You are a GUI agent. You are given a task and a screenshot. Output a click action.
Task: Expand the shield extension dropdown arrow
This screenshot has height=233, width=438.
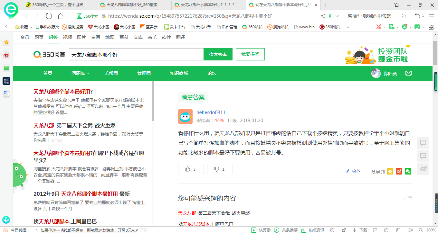(410, 27)
